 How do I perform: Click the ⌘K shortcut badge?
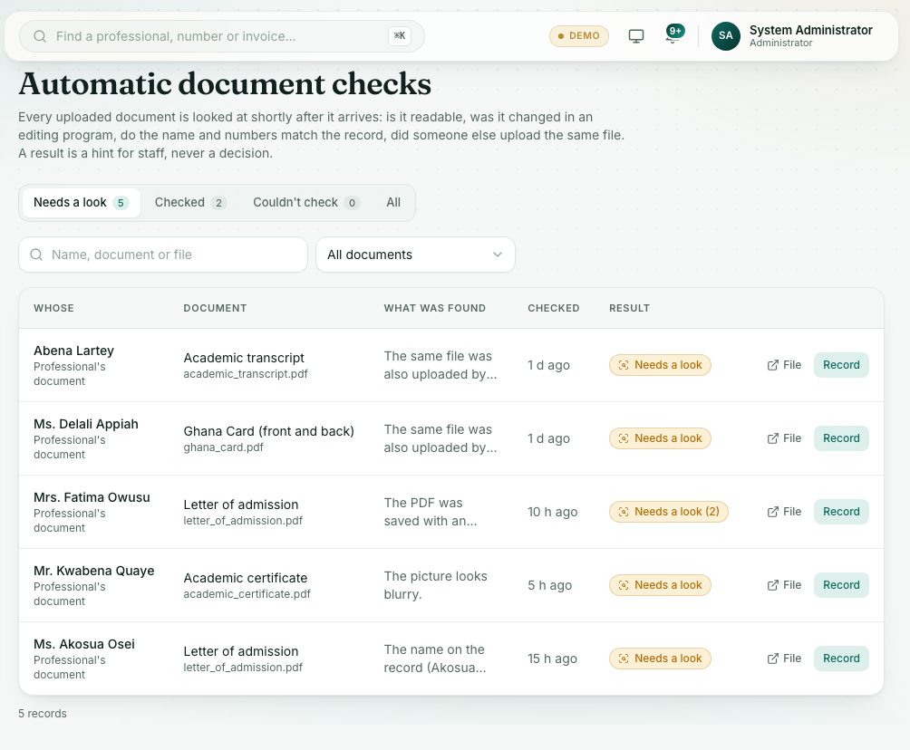400,36
